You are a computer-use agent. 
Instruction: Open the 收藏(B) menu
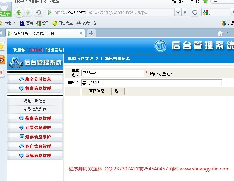[176, 2]
